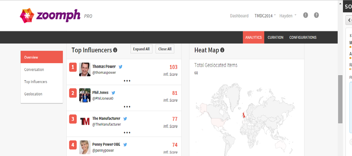Select Top Influencers in the sidebar
Viewport: 352px width, 156px height.
coord(42,82)
